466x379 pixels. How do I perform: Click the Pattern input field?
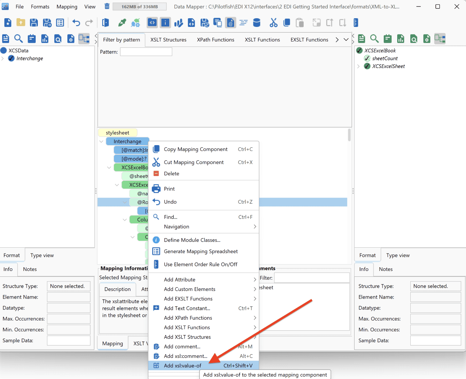tap(146, 52)
